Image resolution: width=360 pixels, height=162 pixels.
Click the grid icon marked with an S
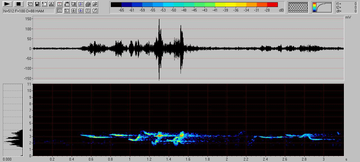[x=81, y=4]
